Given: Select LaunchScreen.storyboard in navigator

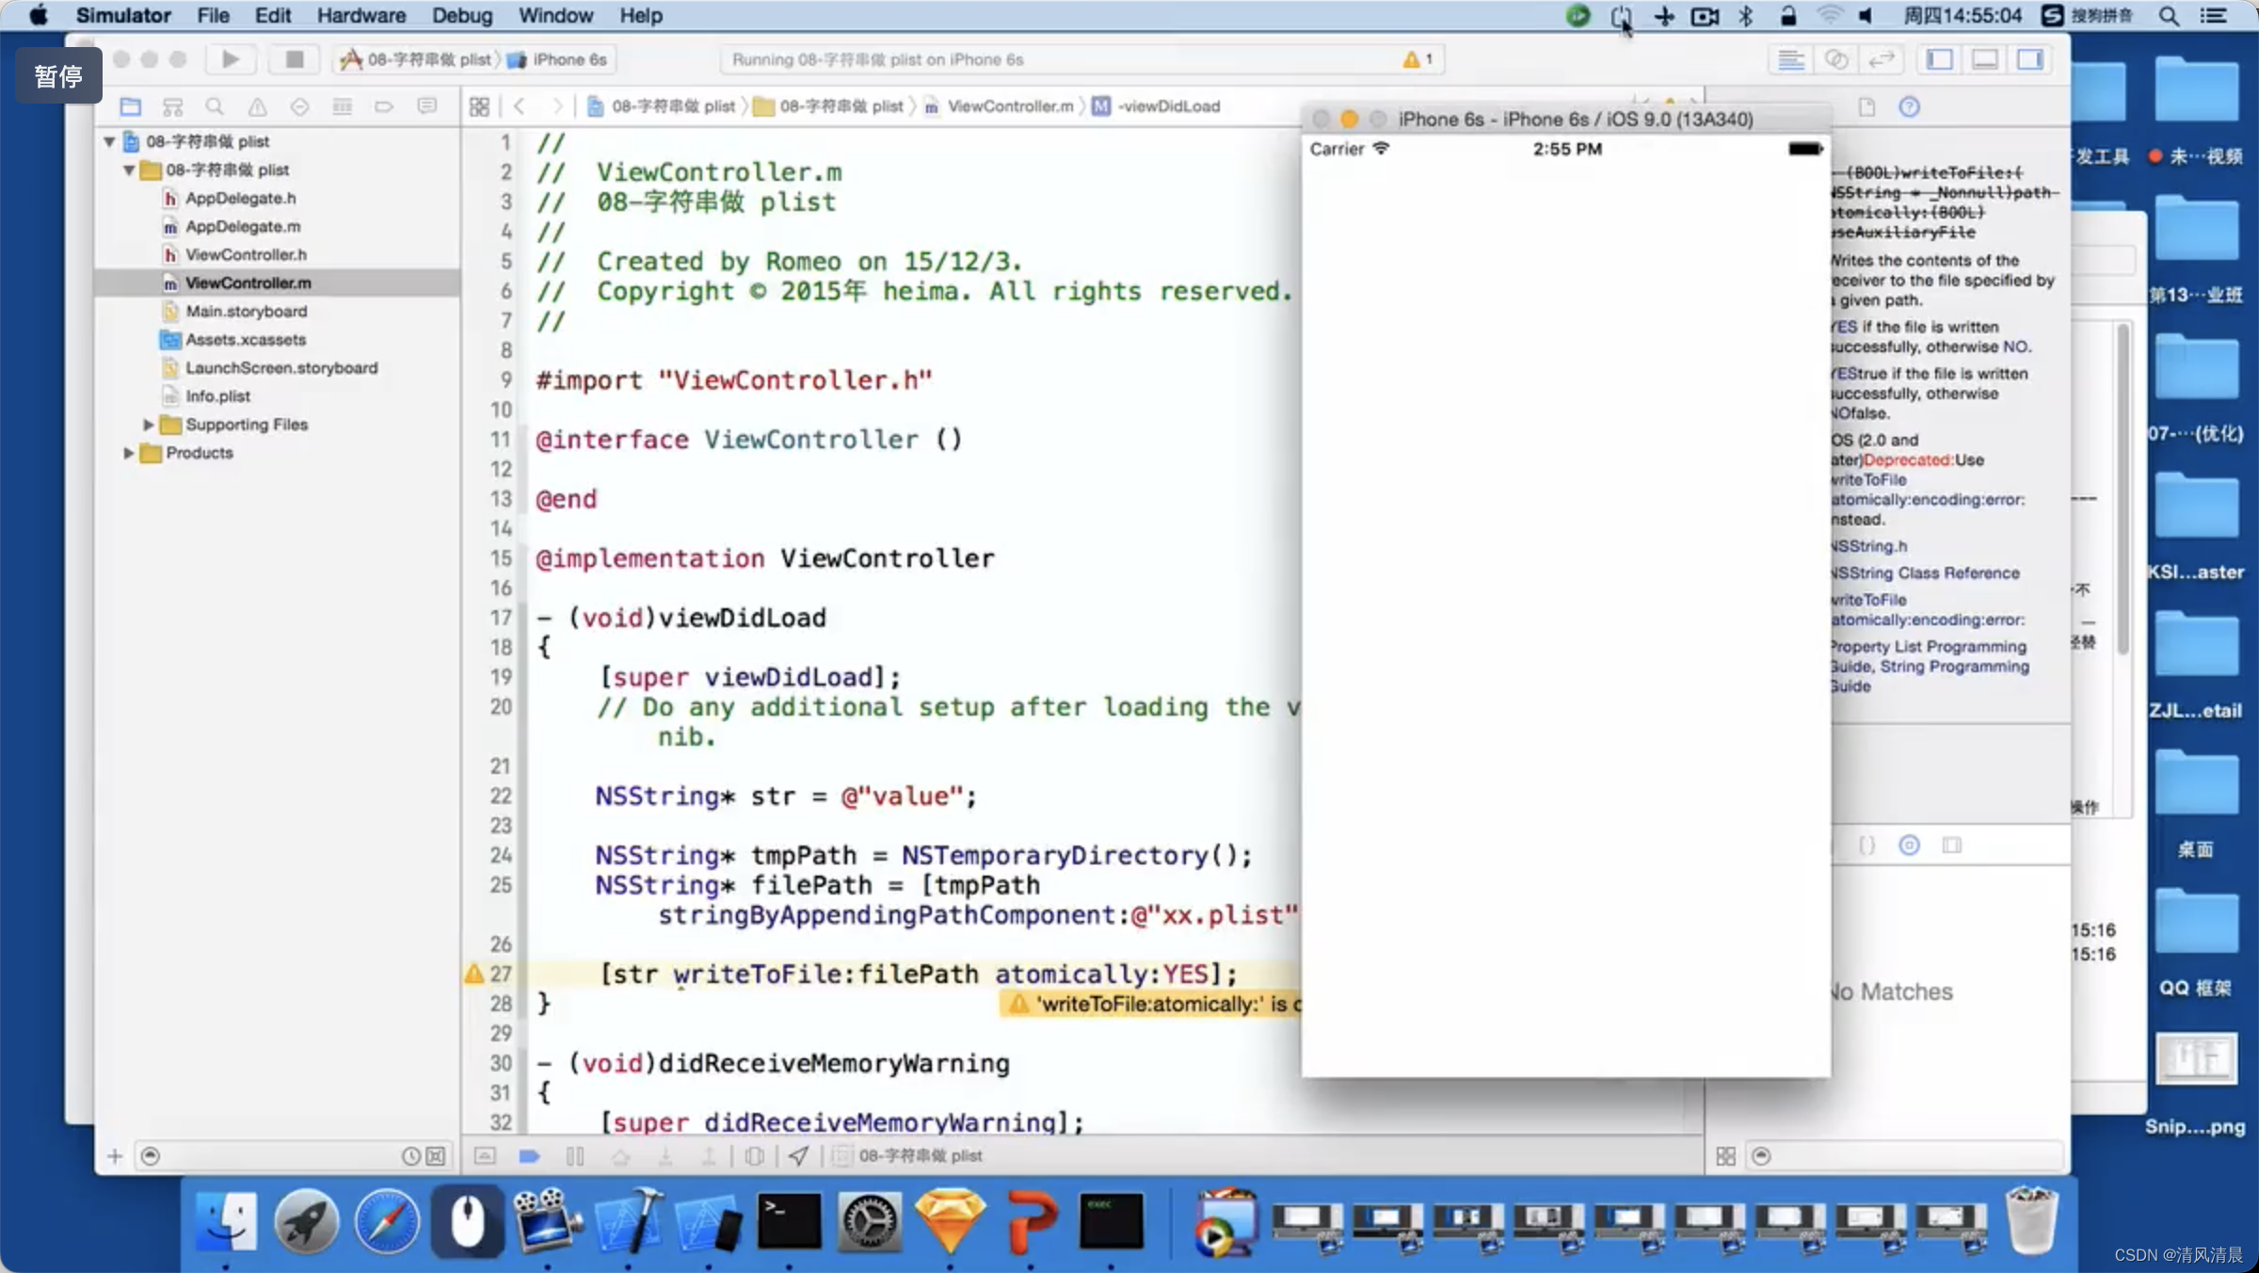Looking at the screenshot, I should pyautogui.click(x=280, y=367).
